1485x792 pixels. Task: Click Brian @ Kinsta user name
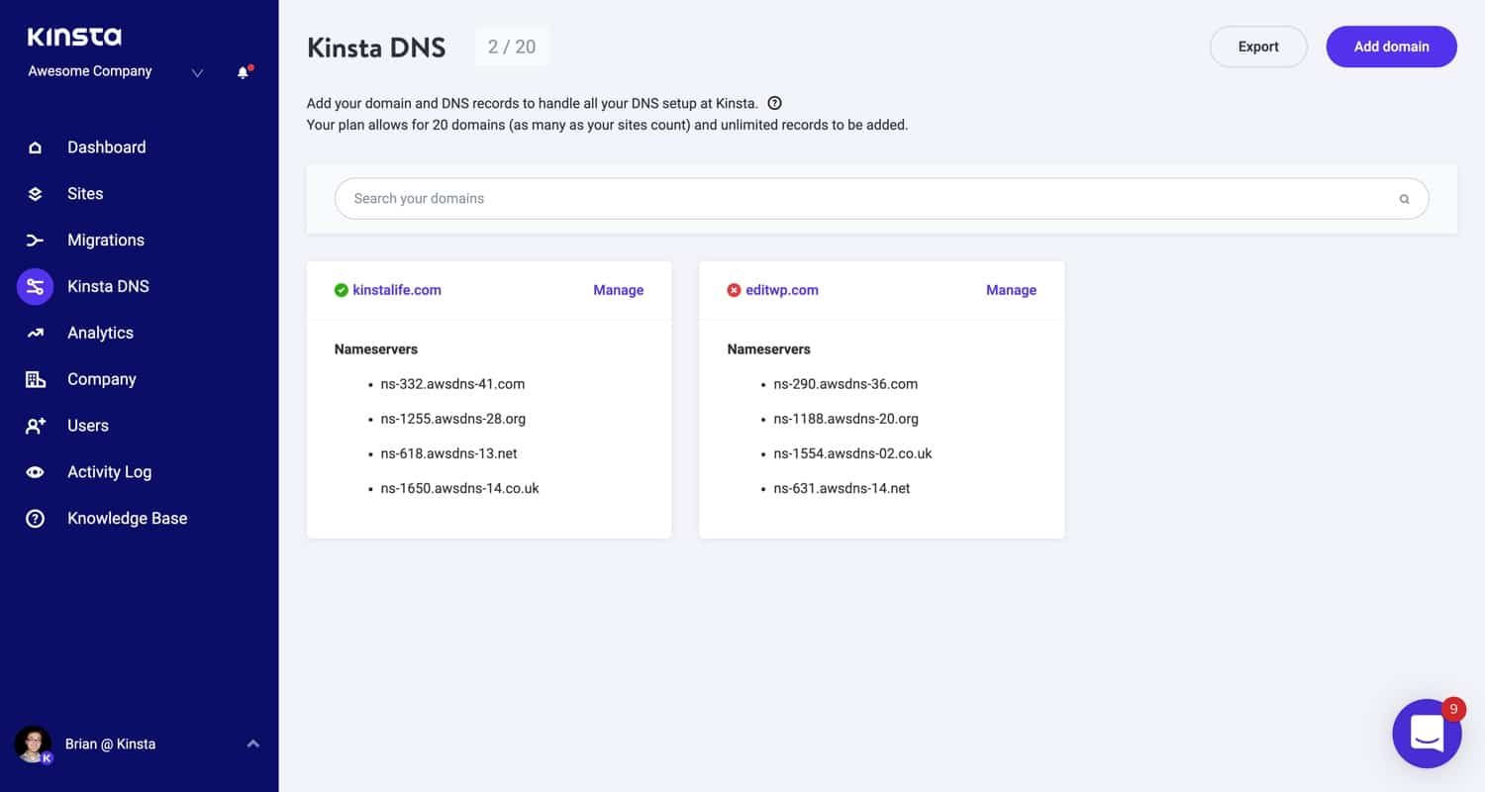[x=110, y=743]
